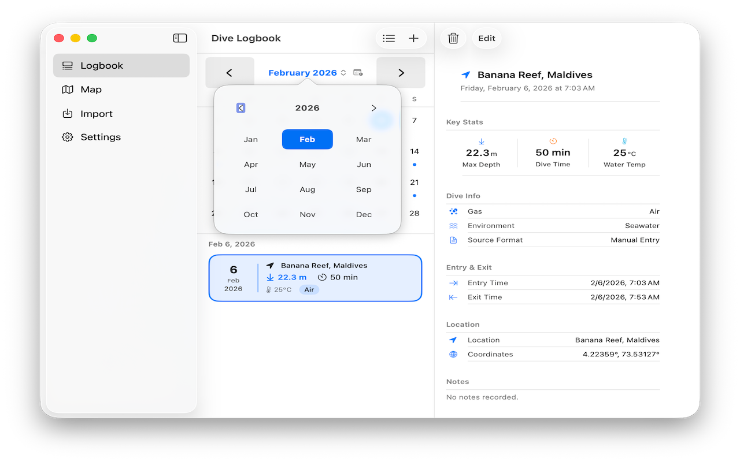
Task: Click the Location row arrow icon
Action: pos(453,340)
